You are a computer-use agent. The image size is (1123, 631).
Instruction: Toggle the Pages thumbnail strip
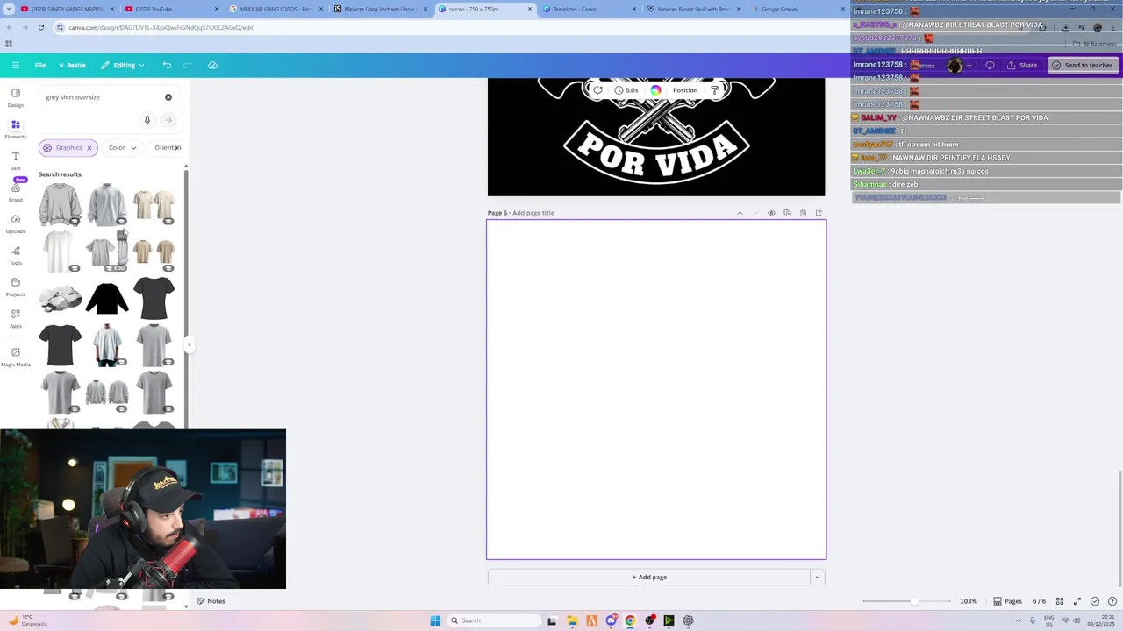point(1007,601)
